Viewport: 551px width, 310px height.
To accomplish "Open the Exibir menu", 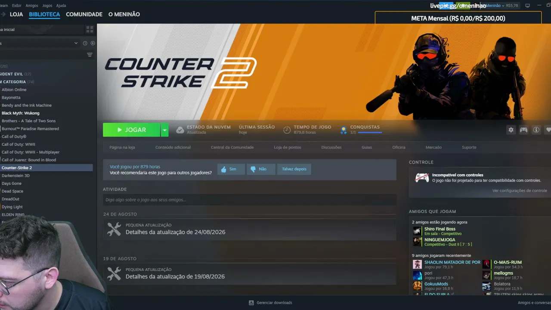I will pyautogui.click(x=17, y=6).
